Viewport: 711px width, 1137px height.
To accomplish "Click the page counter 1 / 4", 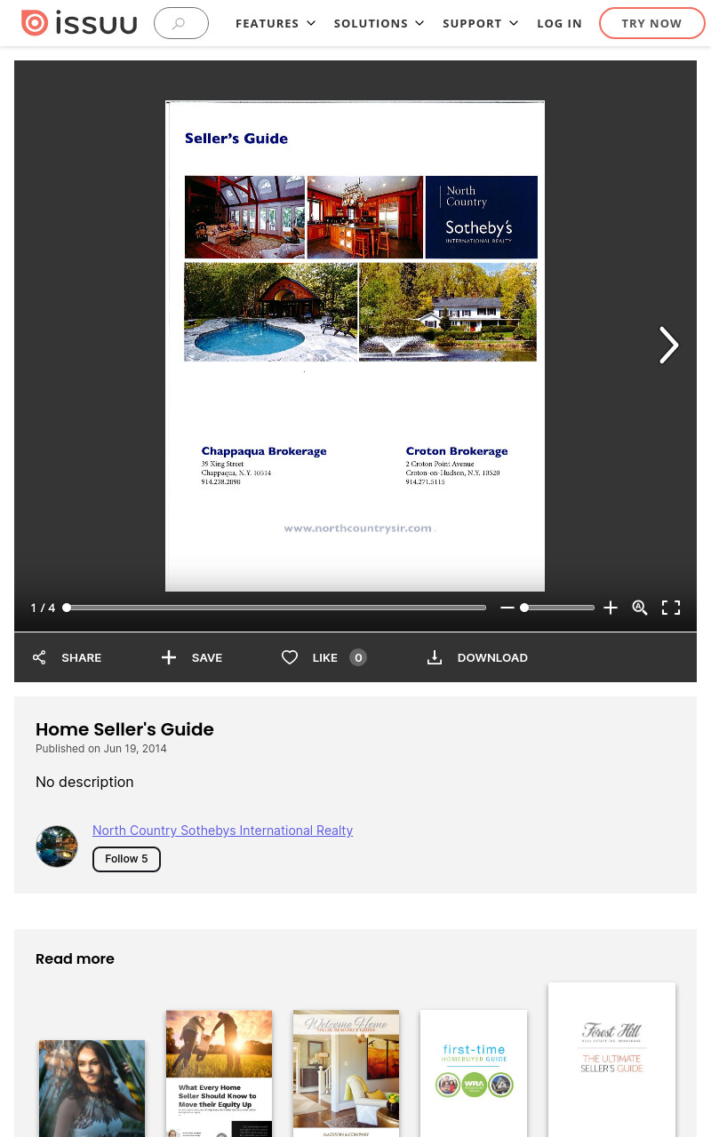I will tap(43, 608).
